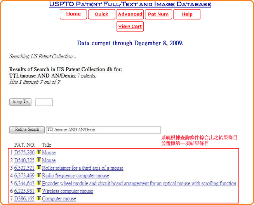Click the Refine Search button
Screen dimensions: 254x205
click(27, 130)
